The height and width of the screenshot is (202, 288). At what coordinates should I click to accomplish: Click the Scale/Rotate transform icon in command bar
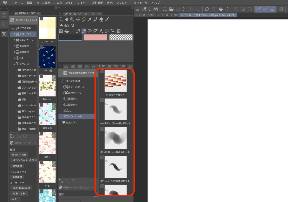[228, 9]
